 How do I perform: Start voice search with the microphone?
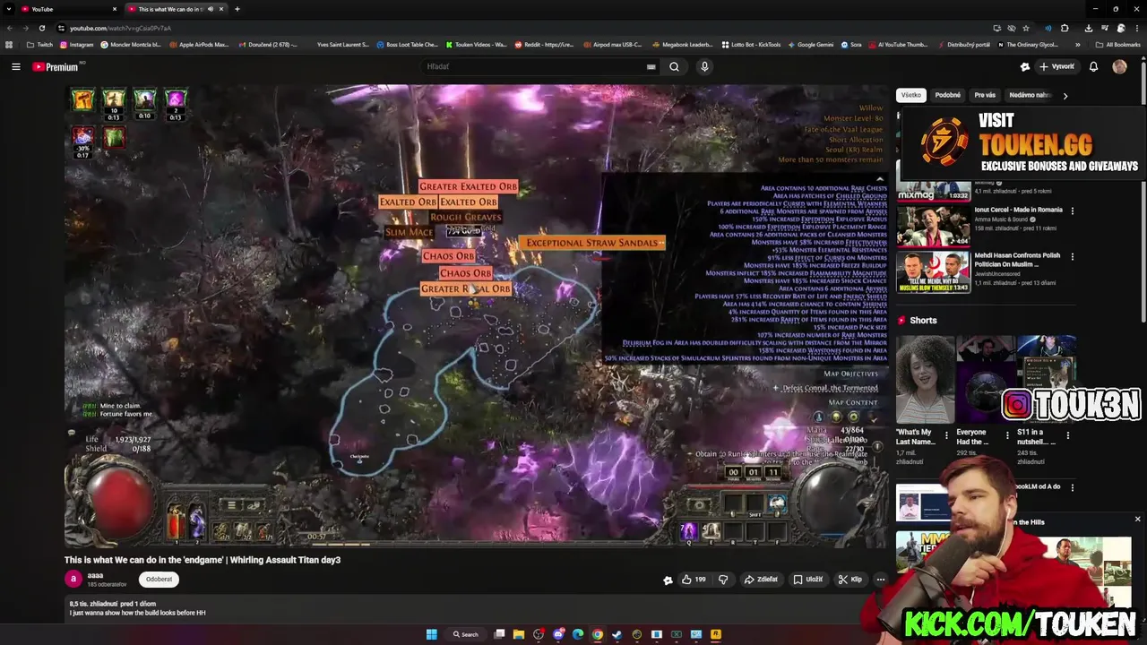tap(704, 66)
